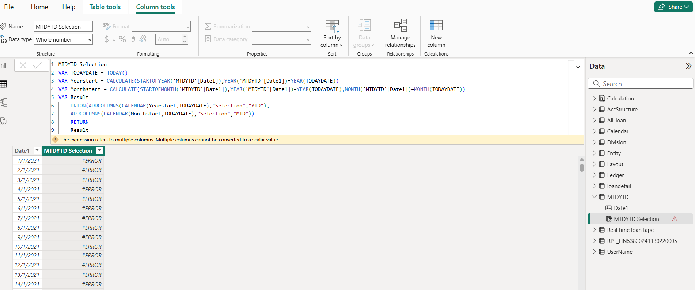This screenshot has height=290, width=695.
Task: Click the 1/1/2021 date cell
Action: tap(27, 160)
